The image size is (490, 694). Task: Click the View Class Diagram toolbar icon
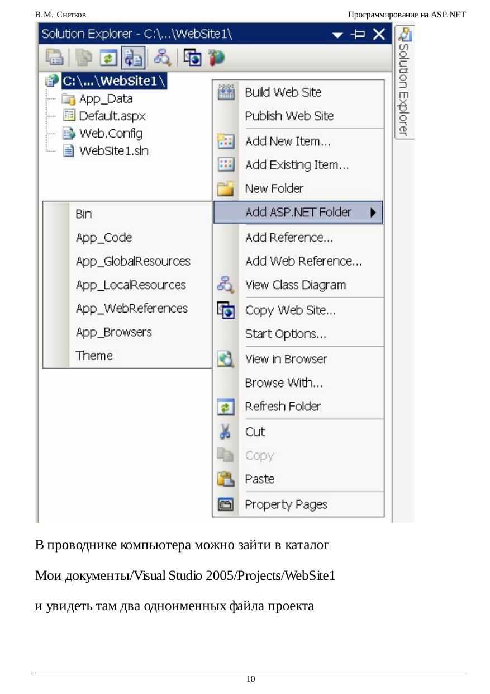click(163, 57)
